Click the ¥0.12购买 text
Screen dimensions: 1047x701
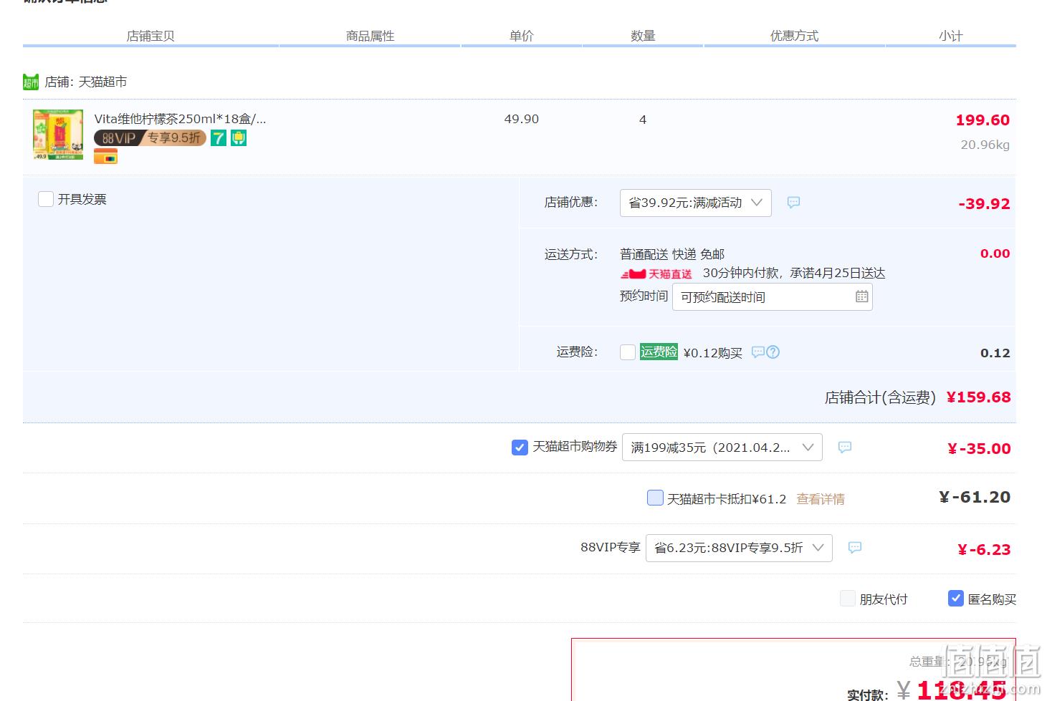coord(713,353)
